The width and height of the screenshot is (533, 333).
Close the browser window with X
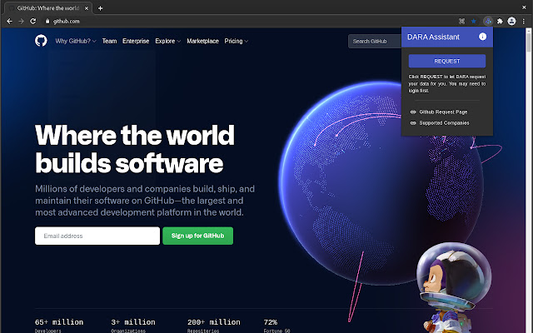pos(524,7)
